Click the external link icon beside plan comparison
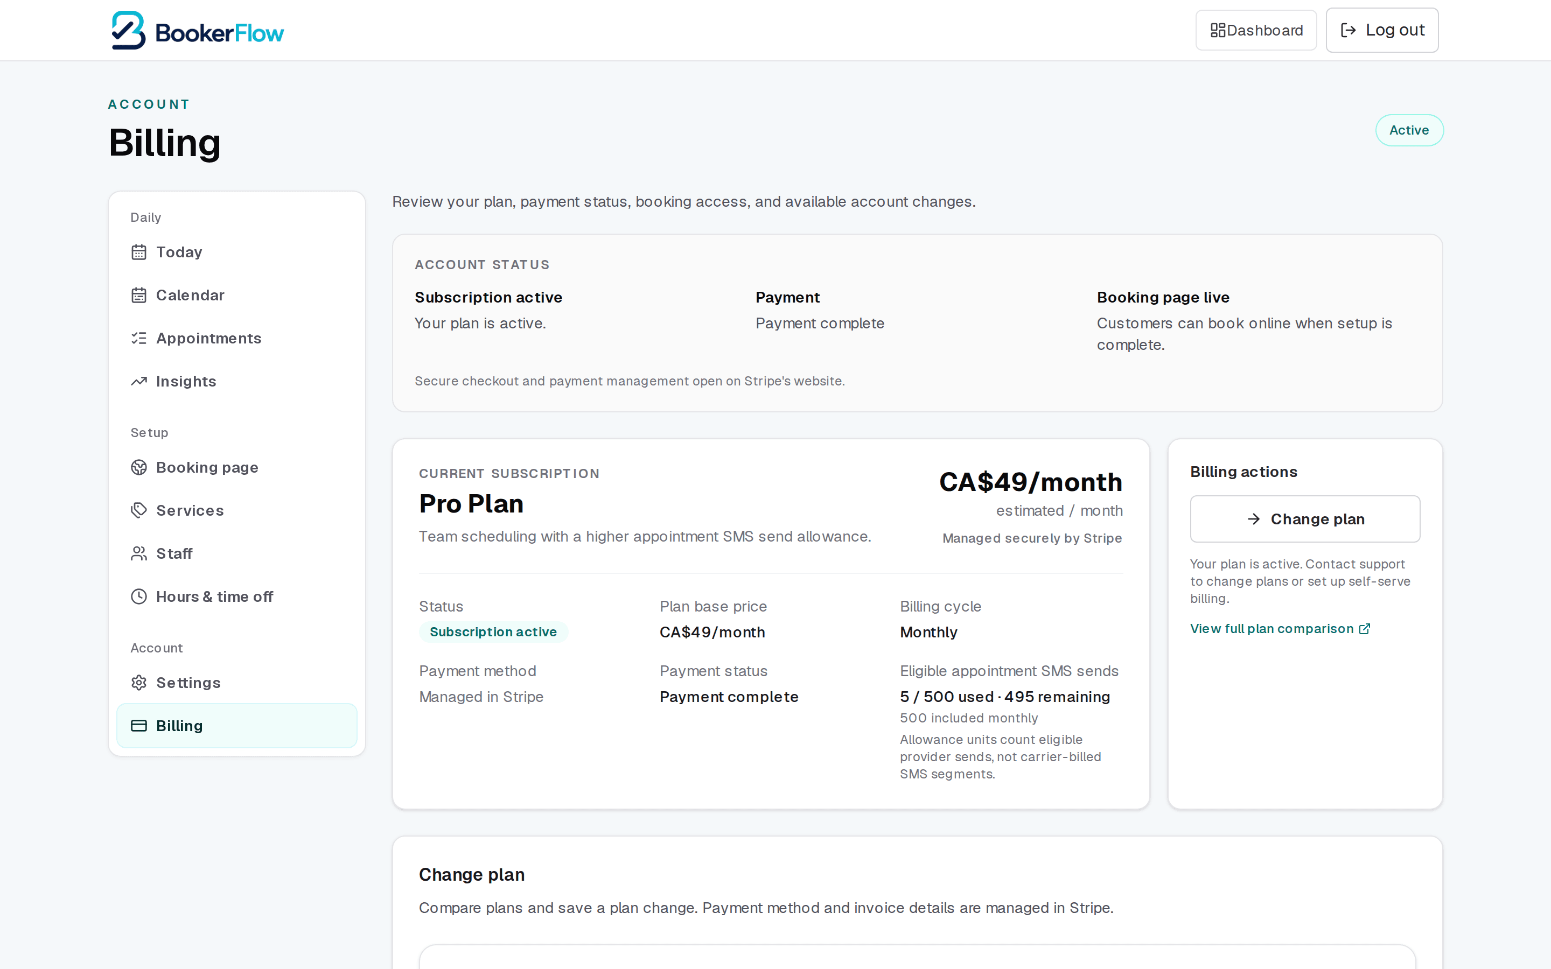Screen dimensions: 1551x969 1365,629
